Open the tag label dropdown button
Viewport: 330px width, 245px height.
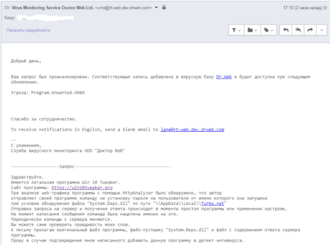pos(269,30)
